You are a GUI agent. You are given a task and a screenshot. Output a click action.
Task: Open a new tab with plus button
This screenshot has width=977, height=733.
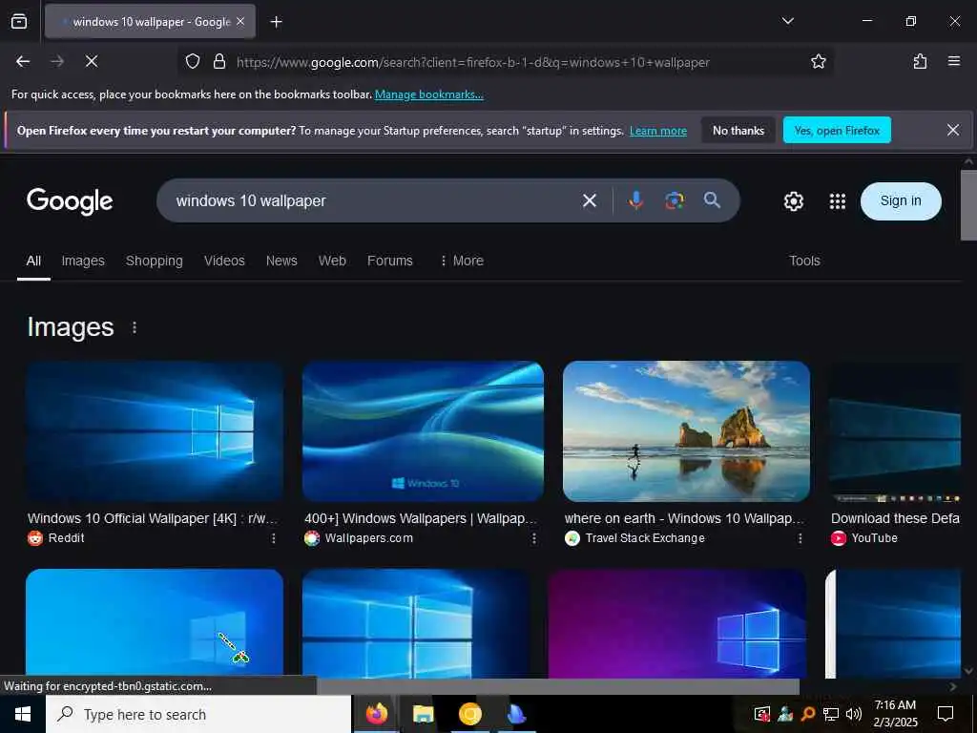point(276,22)
